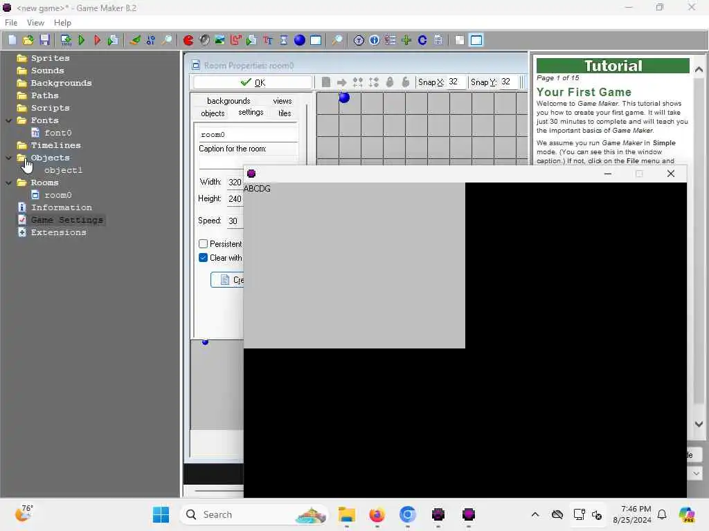
Task: Click the Snap X input field
Action: click(x=456, y=82)
